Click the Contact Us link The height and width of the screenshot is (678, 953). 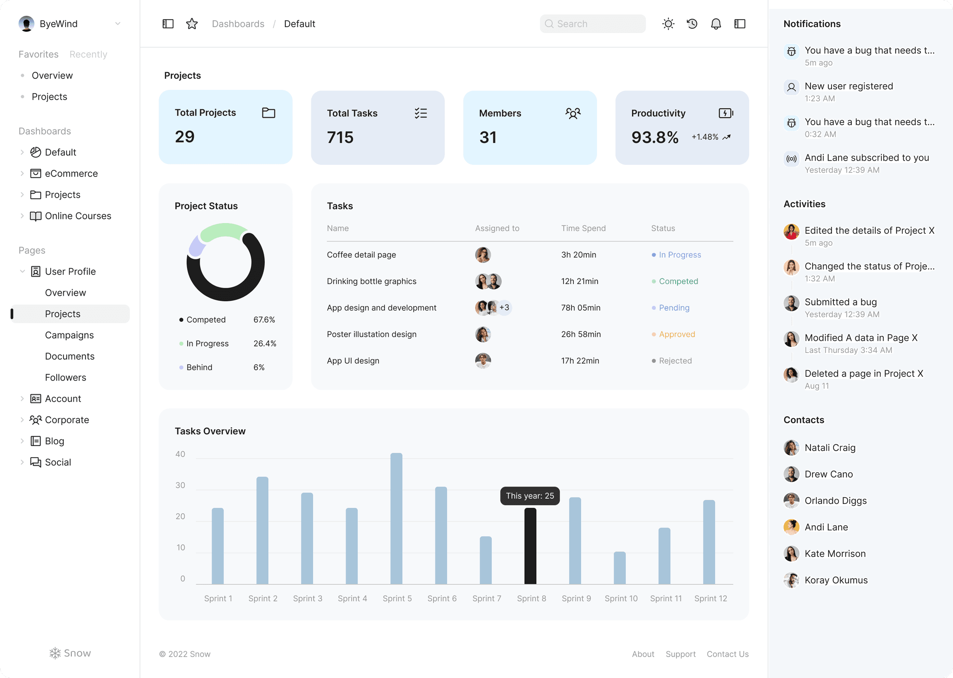click(727, 654)
